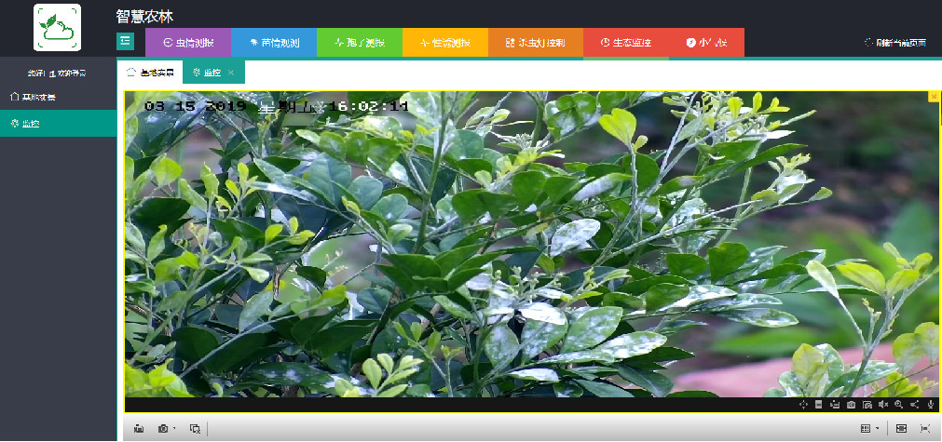Open the green 孢子测报 nav tab
This screenshot has height=442, width=942.
click(x=360, y=43)
